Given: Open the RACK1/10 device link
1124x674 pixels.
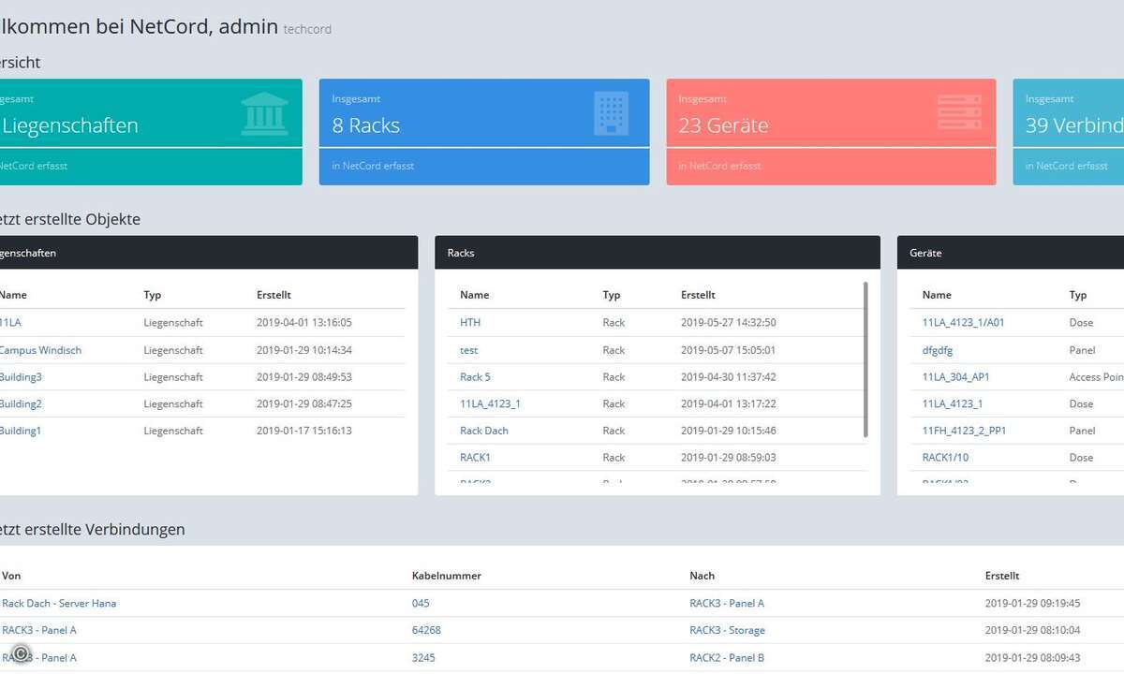Looking at the screenshot, I should (x=946, y=458).
